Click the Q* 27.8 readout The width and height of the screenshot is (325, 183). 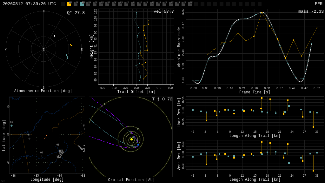[76, 13]
